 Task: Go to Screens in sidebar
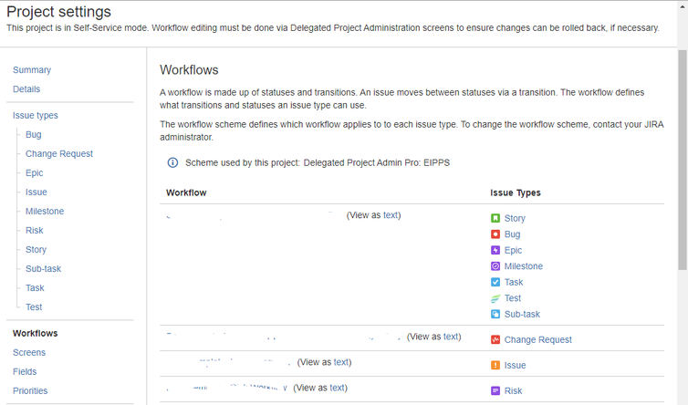pyautogui.click(x=29, y=352)
